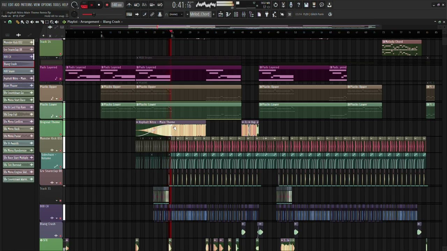Open the playlist options menu arrow
The image size is (447, 251).
pyautogui.click(x=5, y=22)
